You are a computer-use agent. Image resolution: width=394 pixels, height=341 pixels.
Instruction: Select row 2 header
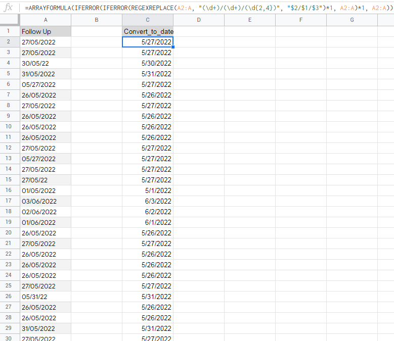pyautogui.click(x=10, y=42)
